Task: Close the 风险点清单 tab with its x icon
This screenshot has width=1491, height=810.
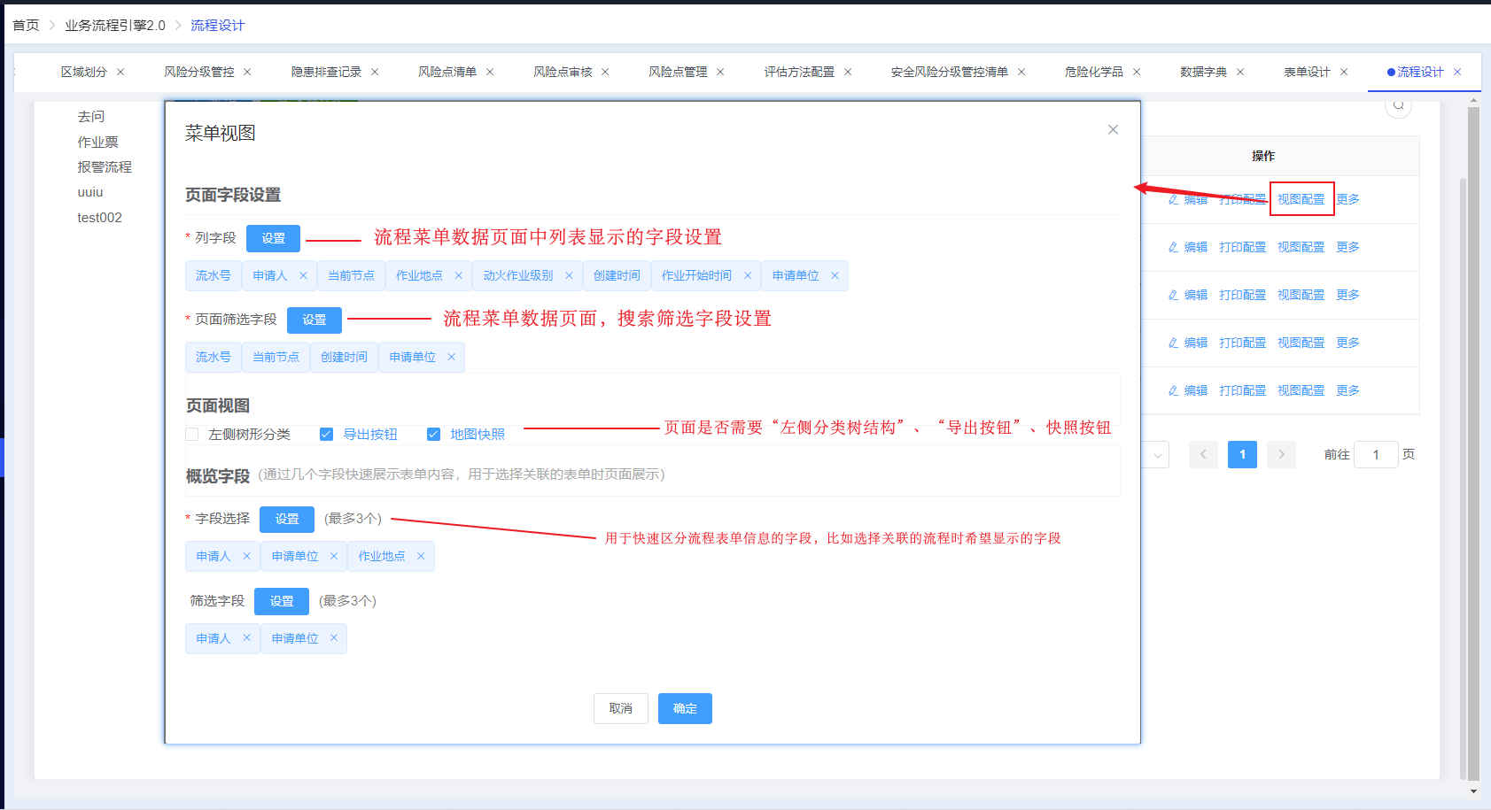Action: point(490,72)
